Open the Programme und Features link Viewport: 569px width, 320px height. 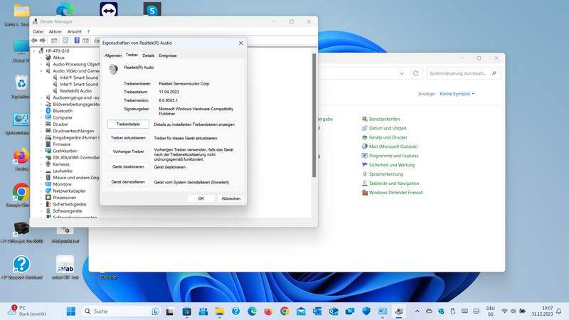tap(393, 156)
